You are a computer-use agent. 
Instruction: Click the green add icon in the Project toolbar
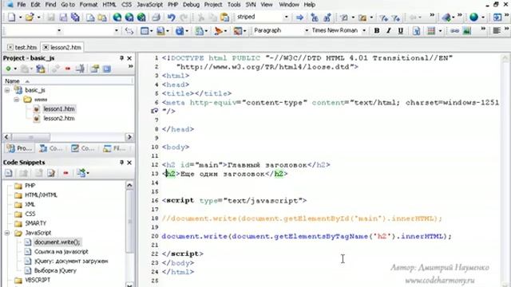pos(9,69)
